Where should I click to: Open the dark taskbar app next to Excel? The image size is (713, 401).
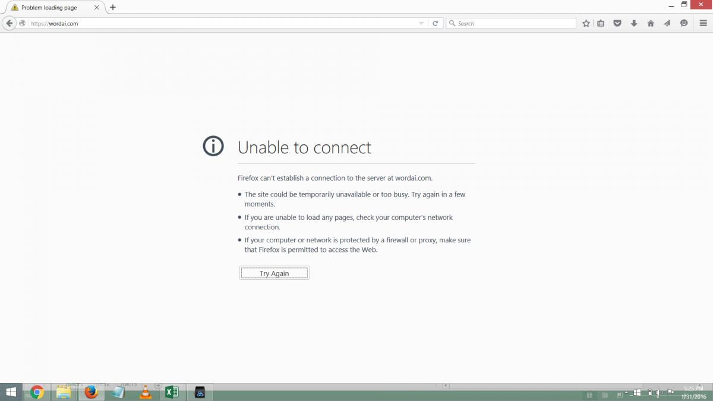point(200,392)
